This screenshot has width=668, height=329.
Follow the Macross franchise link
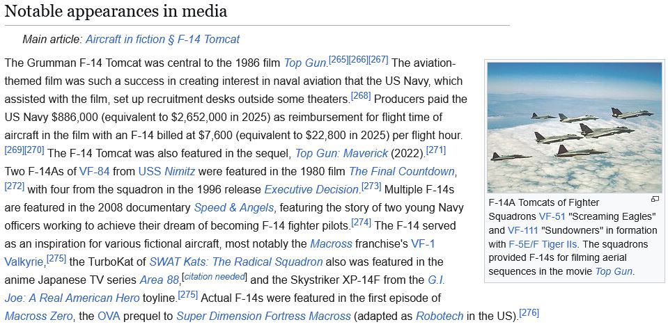tap(331, 244)
